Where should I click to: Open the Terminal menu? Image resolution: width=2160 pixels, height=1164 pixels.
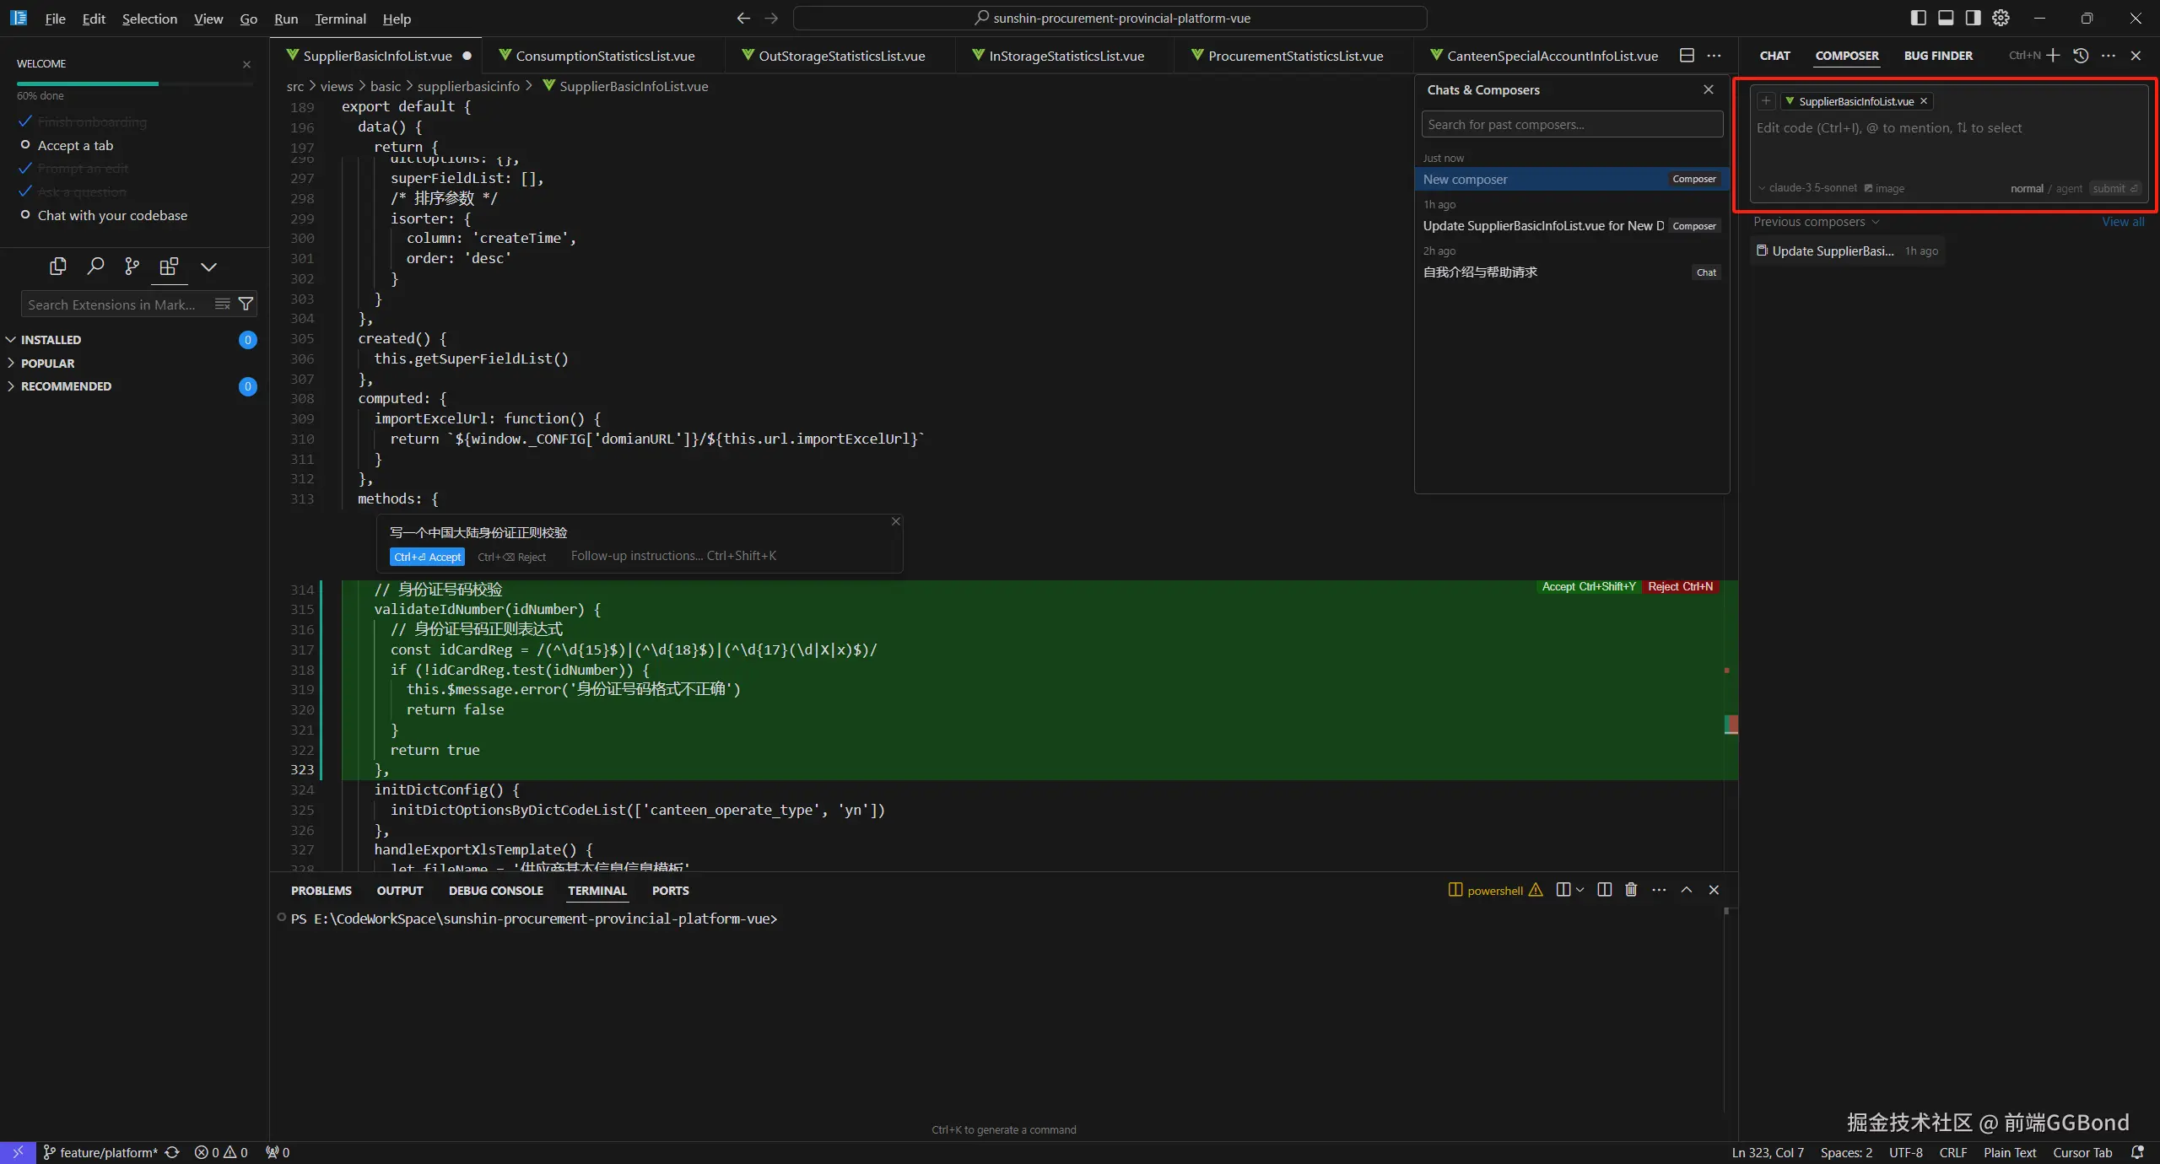click(340, 19)
